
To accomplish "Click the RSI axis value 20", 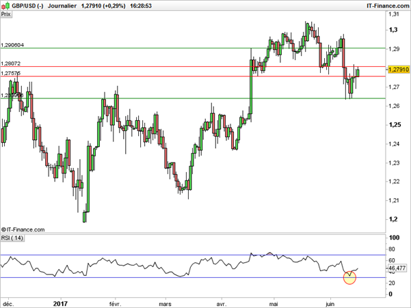I will tap(392, 283).
